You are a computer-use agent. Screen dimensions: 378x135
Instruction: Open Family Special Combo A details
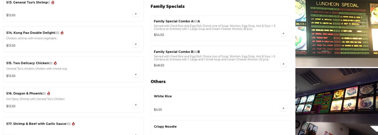coord(177,21)
